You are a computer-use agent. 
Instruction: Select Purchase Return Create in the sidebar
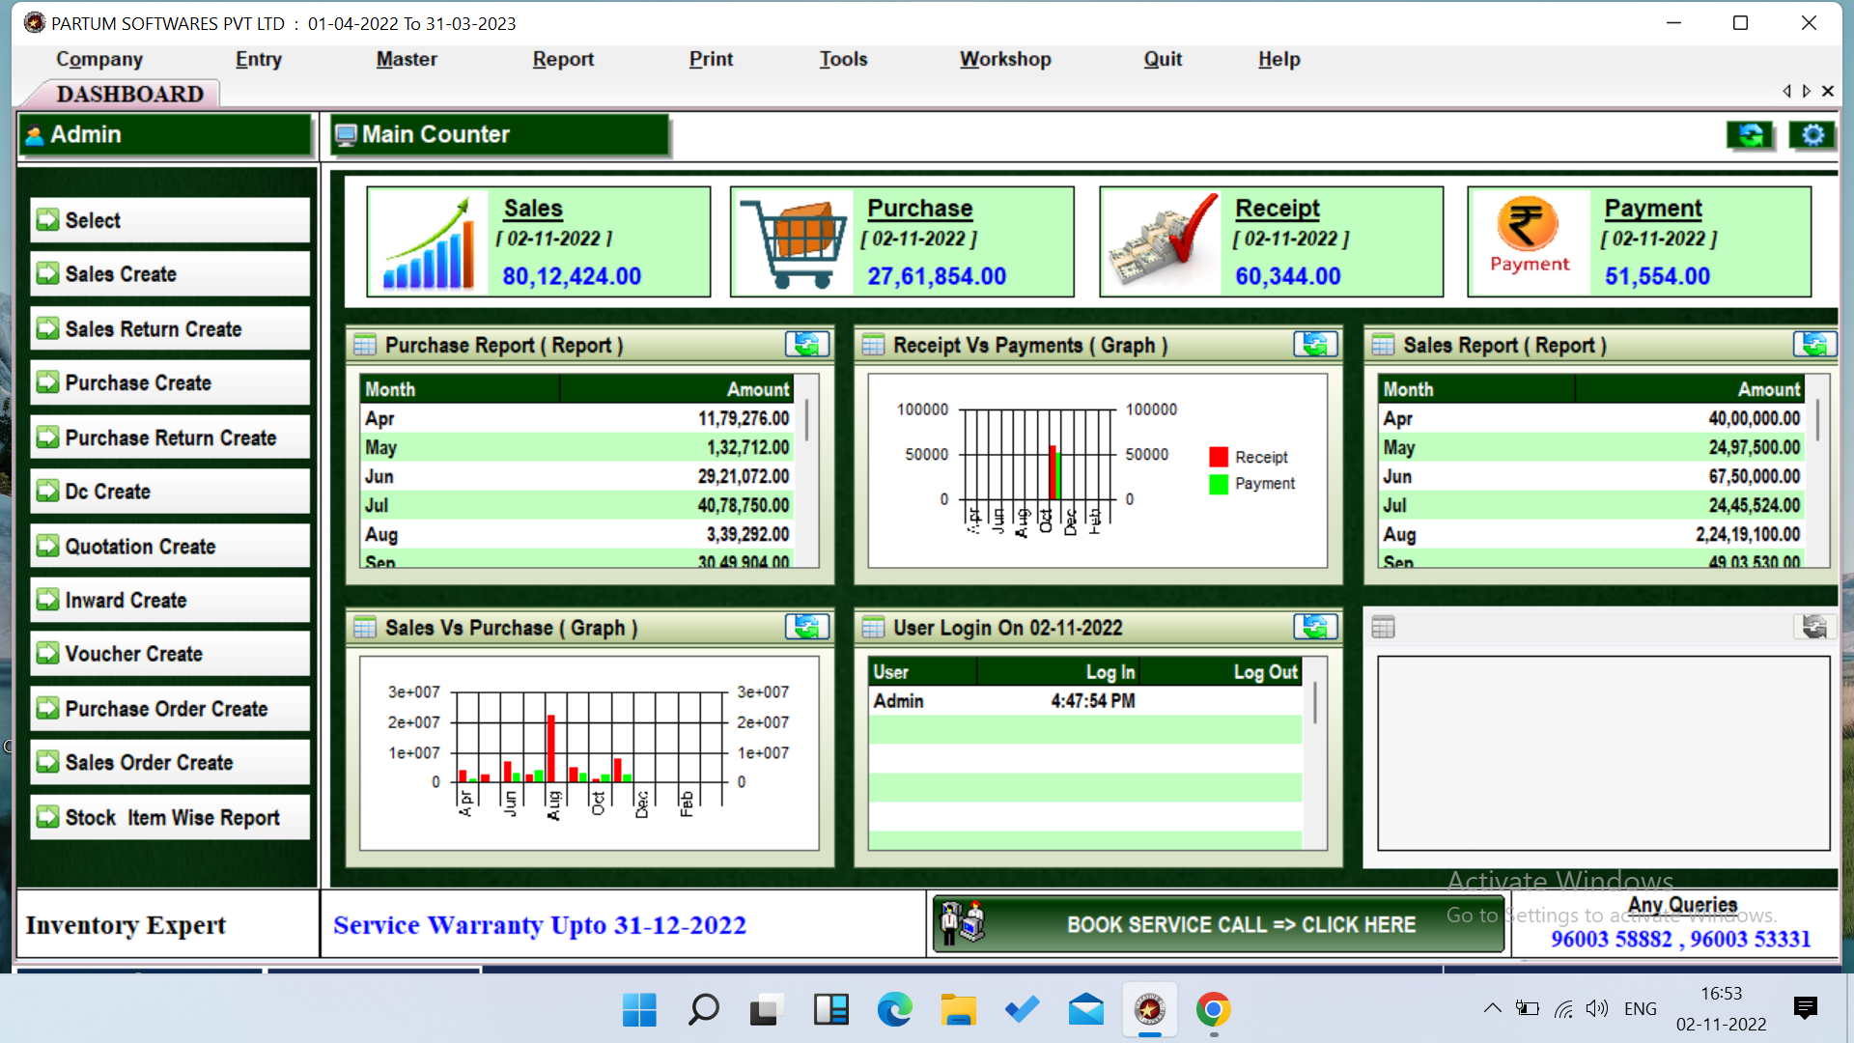170,437
